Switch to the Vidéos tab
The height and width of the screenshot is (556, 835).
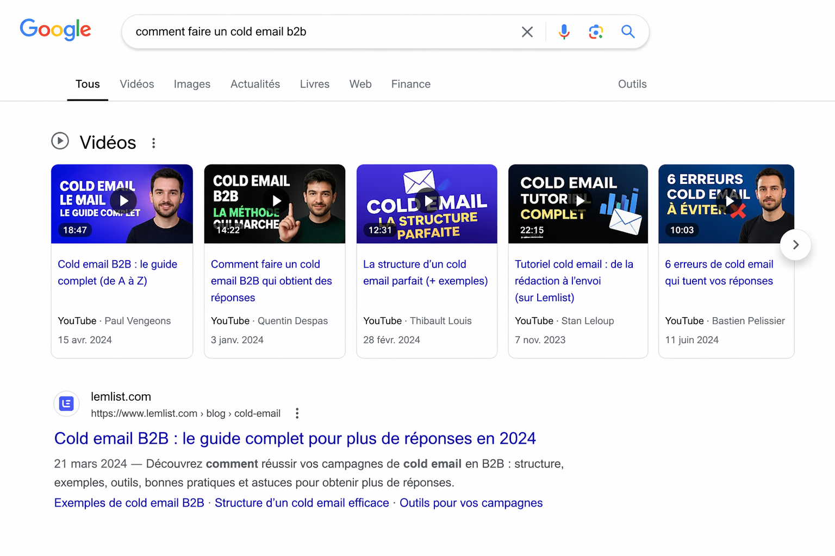coord(137,84)
